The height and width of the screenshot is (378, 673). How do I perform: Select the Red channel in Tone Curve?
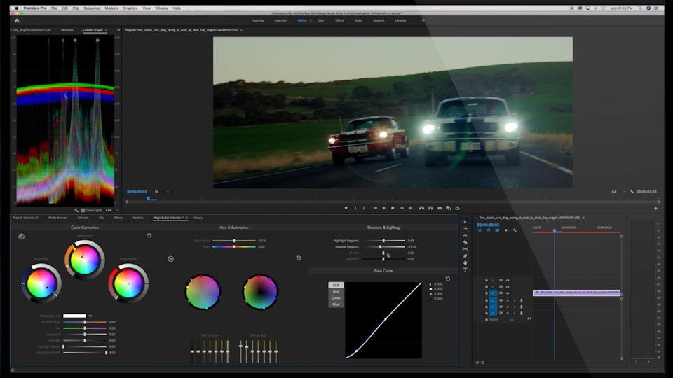[336, 291]
